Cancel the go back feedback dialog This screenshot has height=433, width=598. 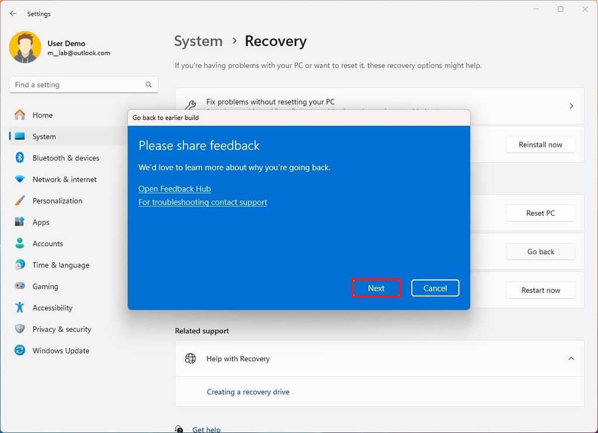point(435,288)
